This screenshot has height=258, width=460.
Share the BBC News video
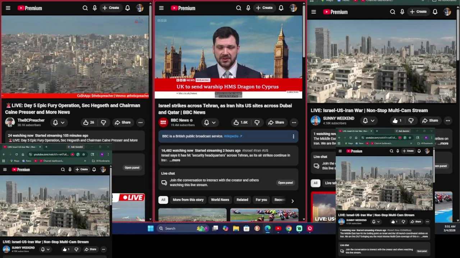pos(276,123)
